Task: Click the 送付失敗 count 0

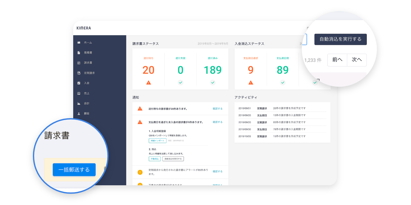Action: pos(181,70)
